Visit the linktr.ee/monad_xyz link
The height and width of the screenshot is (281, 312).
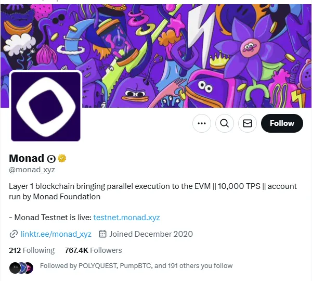56,234
